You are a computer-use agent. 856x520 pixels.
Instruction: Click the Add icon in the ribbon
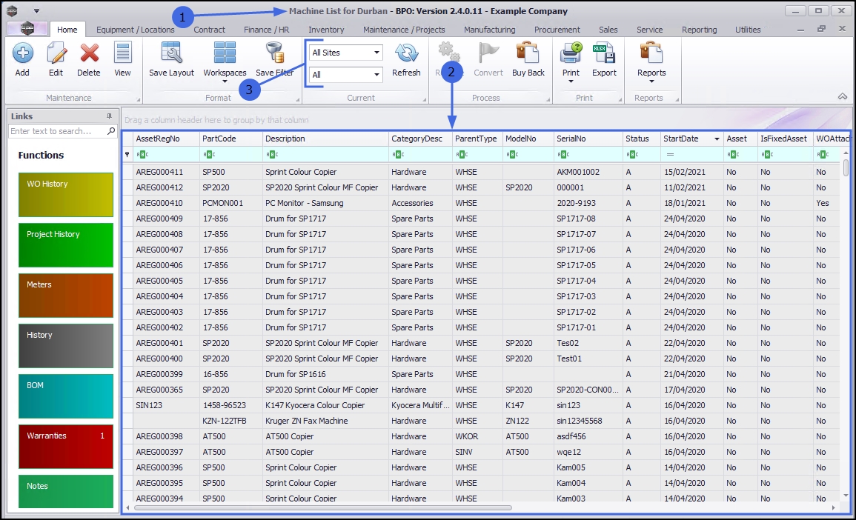(x=22, y=53)
